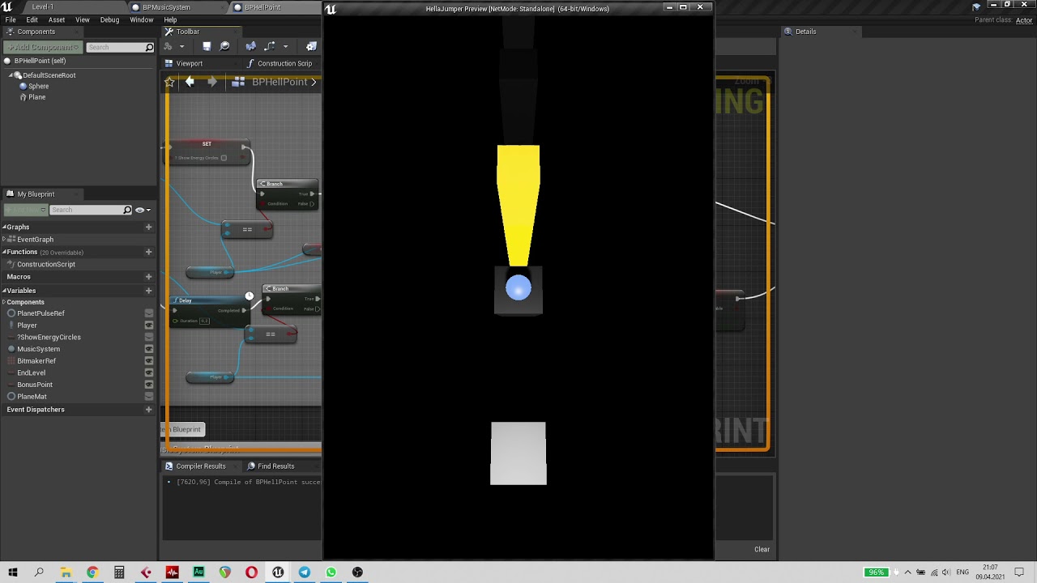Open My Blueprint view options eye dropdown

pos(143,210)
